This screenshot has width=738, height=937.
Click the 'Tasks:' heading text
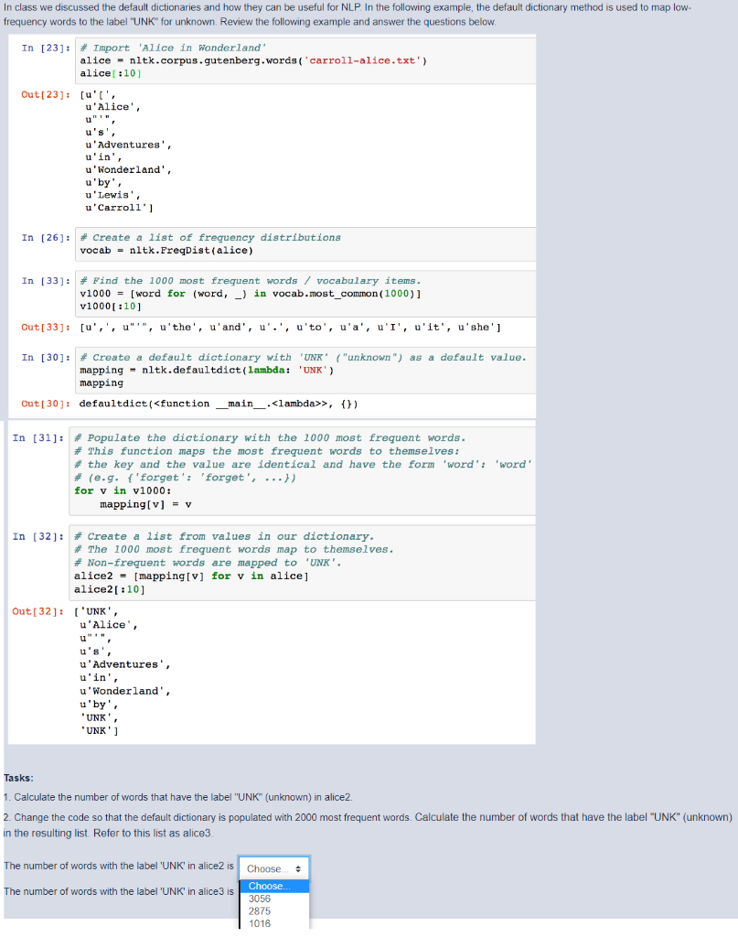pyautogui.click(x=17, y=769)
